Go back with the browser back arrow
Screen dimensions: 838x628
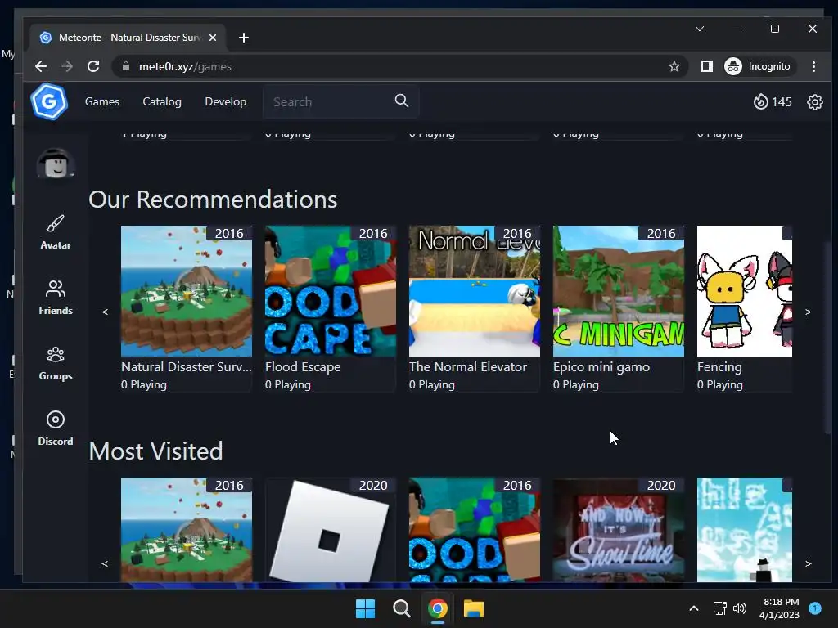pyautogui.click(x=41, y=66)
